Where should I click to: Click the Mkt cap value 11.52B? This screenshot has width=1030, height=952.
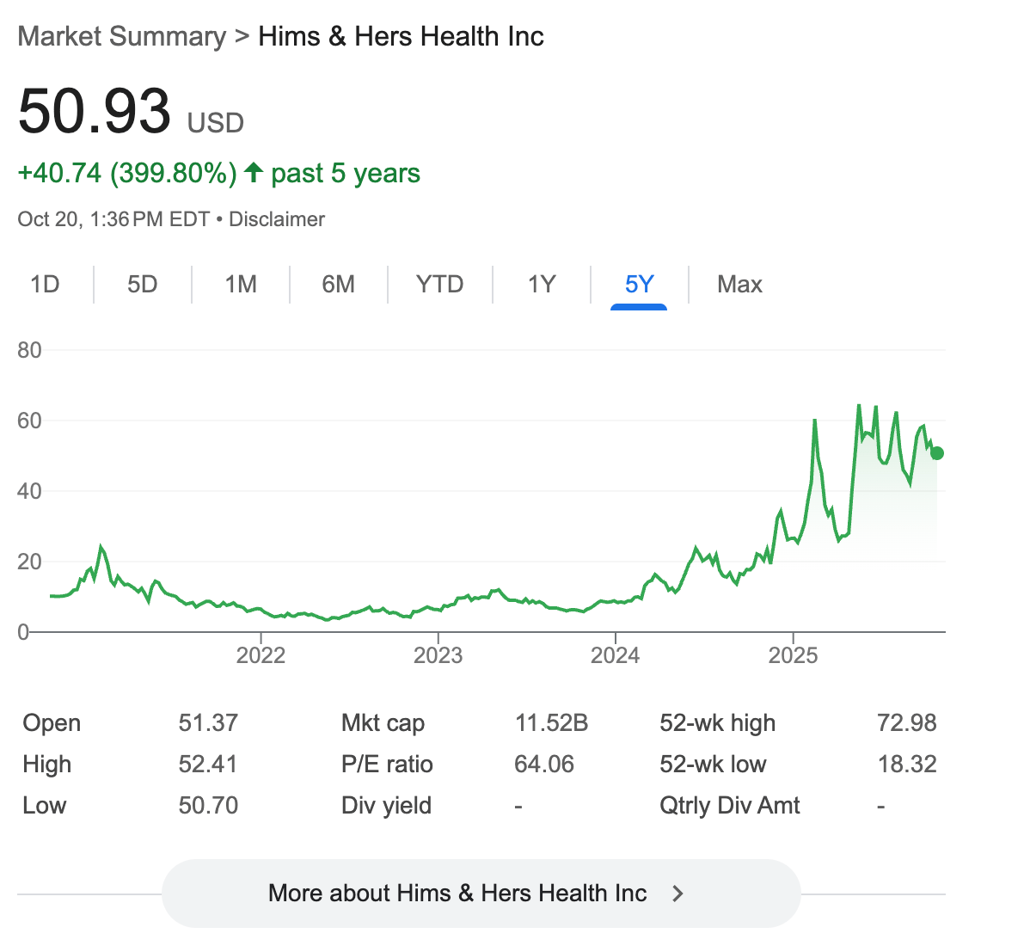pyautogui.click(x=551, y=722)
